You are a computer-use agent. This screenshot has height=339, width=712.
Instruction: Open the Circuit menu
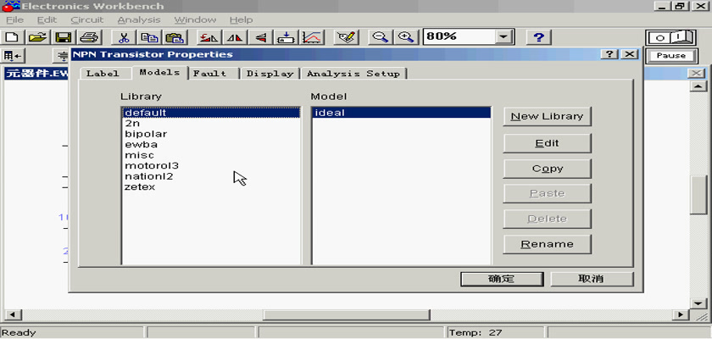tap(87, 20)
